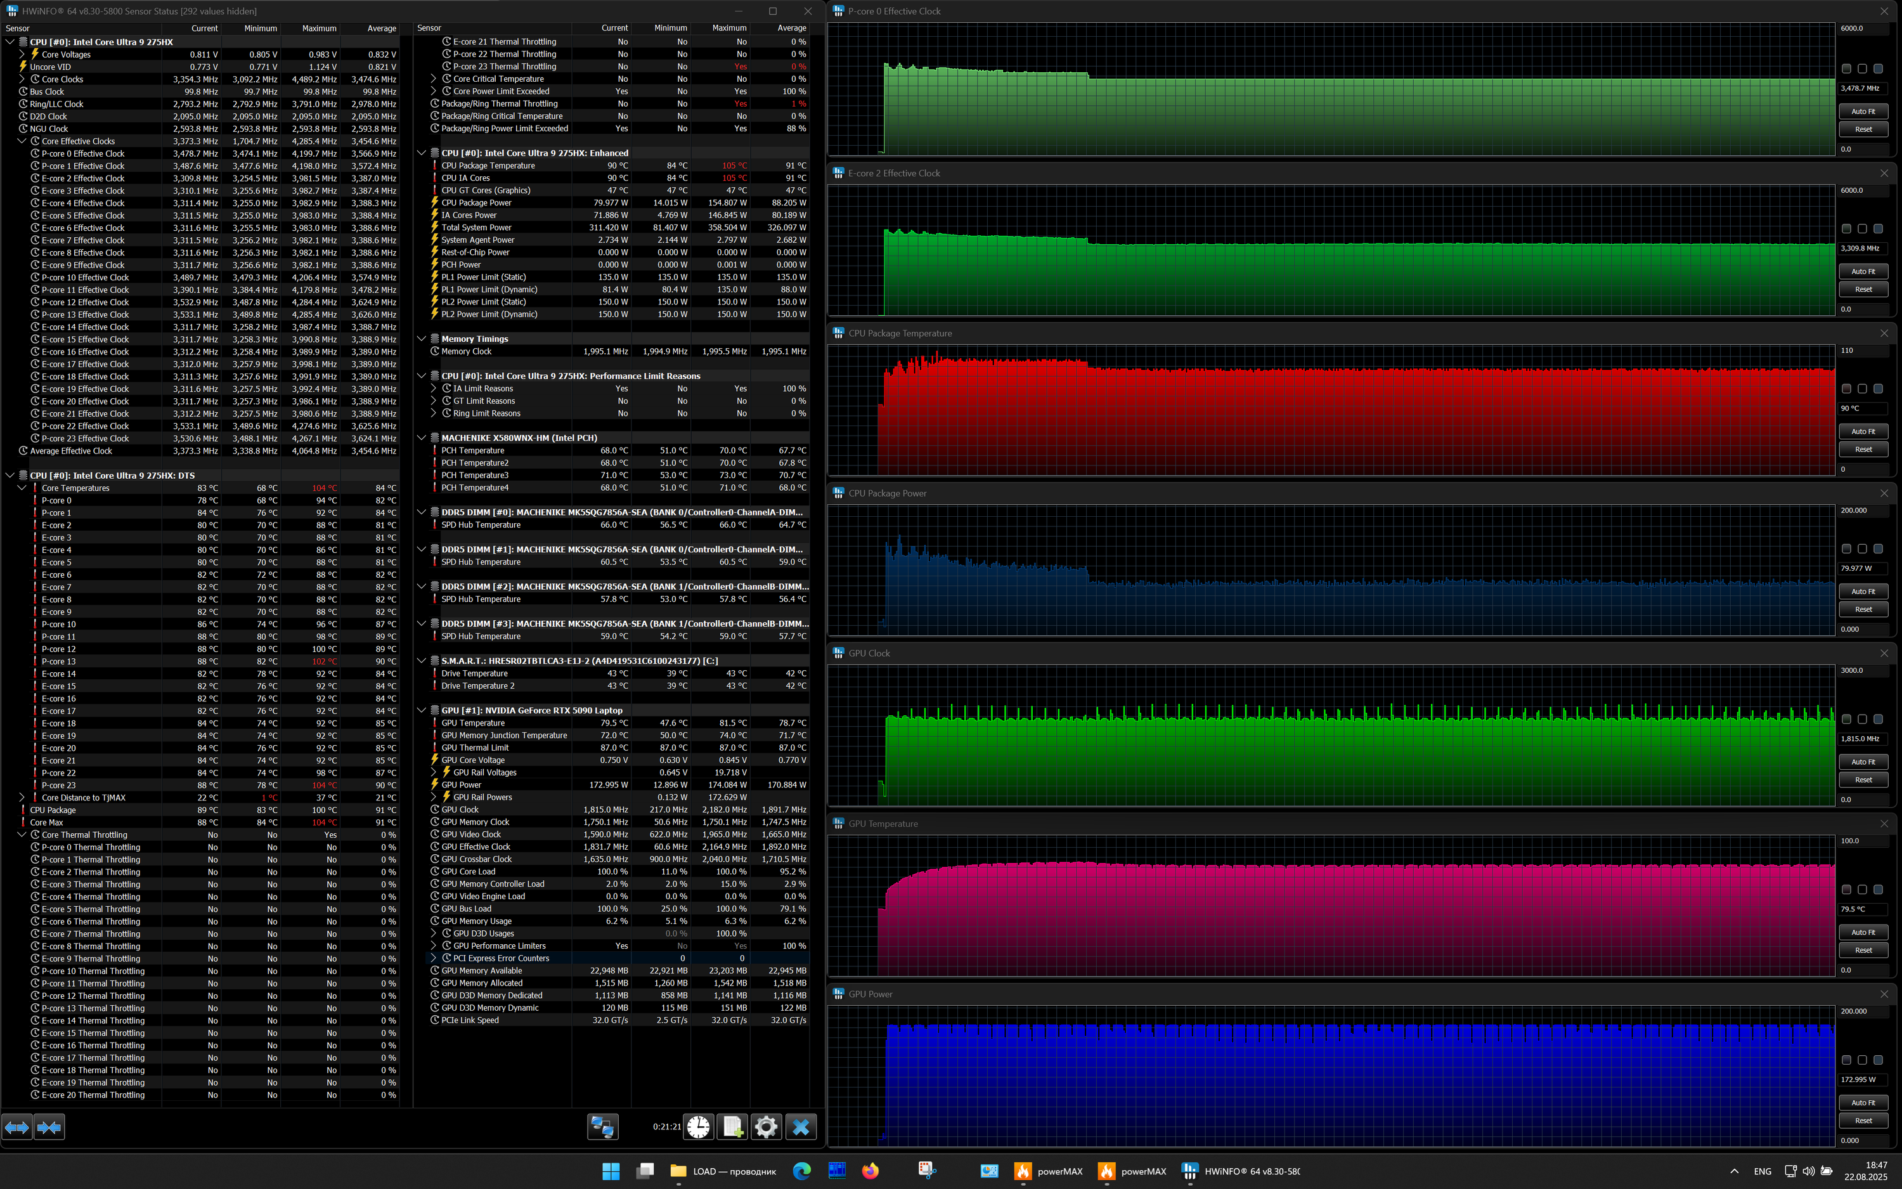Viewport: 1902px width, 1189px height.
Task: Collapse the Core Effective Clocks group
Action: click(x=22, y=141)
